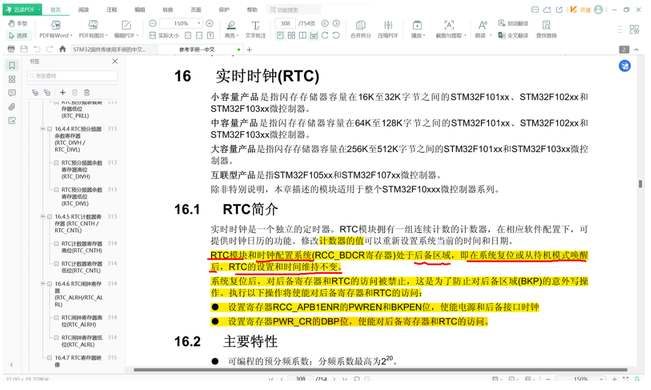Toggle book reading view mode
Screen dimensions: 651x390
click(302, 35)
